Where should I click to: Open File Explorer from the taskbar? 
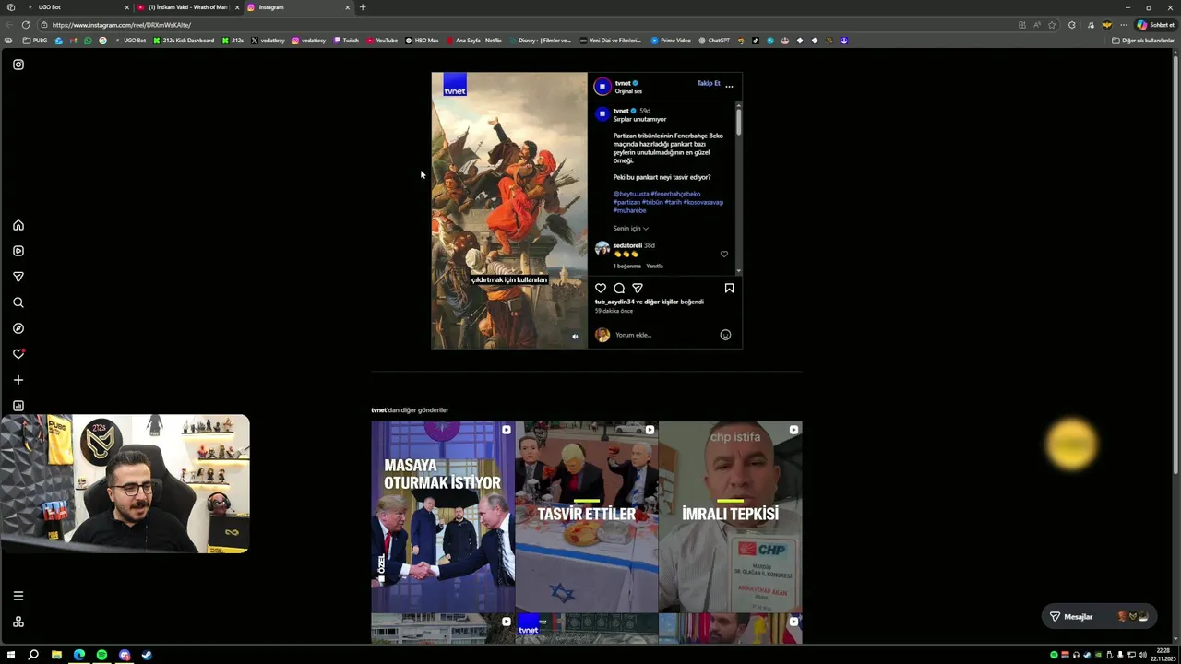56,655
